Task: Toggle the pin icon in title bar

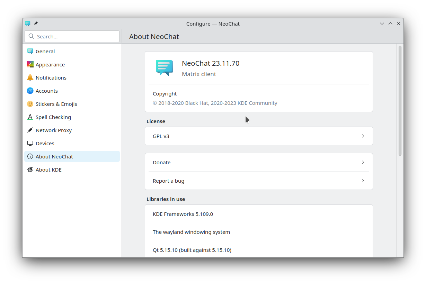Action: 36,24
